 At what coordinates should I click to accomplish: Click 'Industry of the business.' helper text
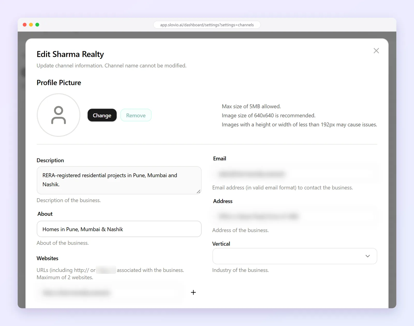(x=240, y=270)
